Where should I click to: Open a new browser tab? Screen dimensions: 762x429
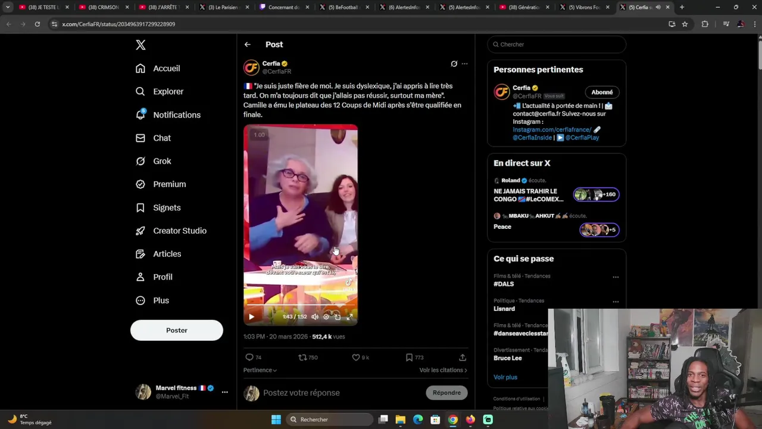682,7
